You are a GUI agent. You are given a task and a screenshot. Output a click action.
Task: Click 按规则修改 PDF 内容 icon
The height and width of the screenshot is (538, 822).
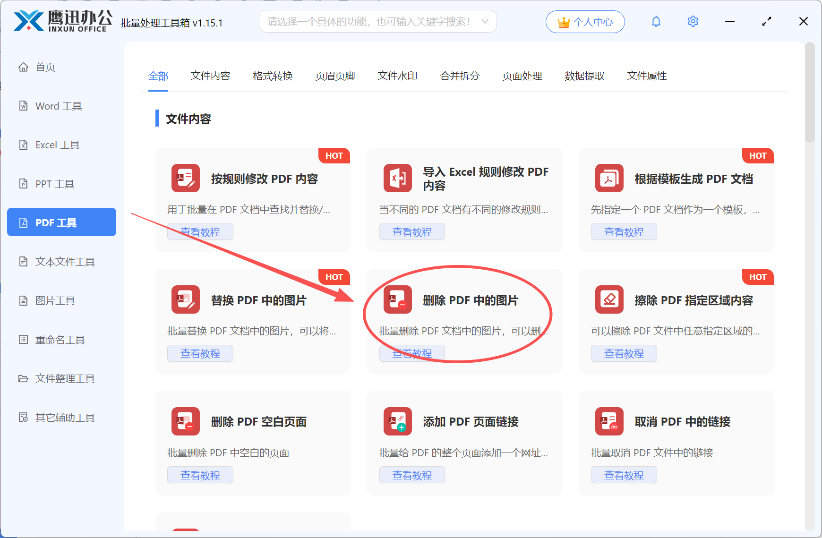186,178
